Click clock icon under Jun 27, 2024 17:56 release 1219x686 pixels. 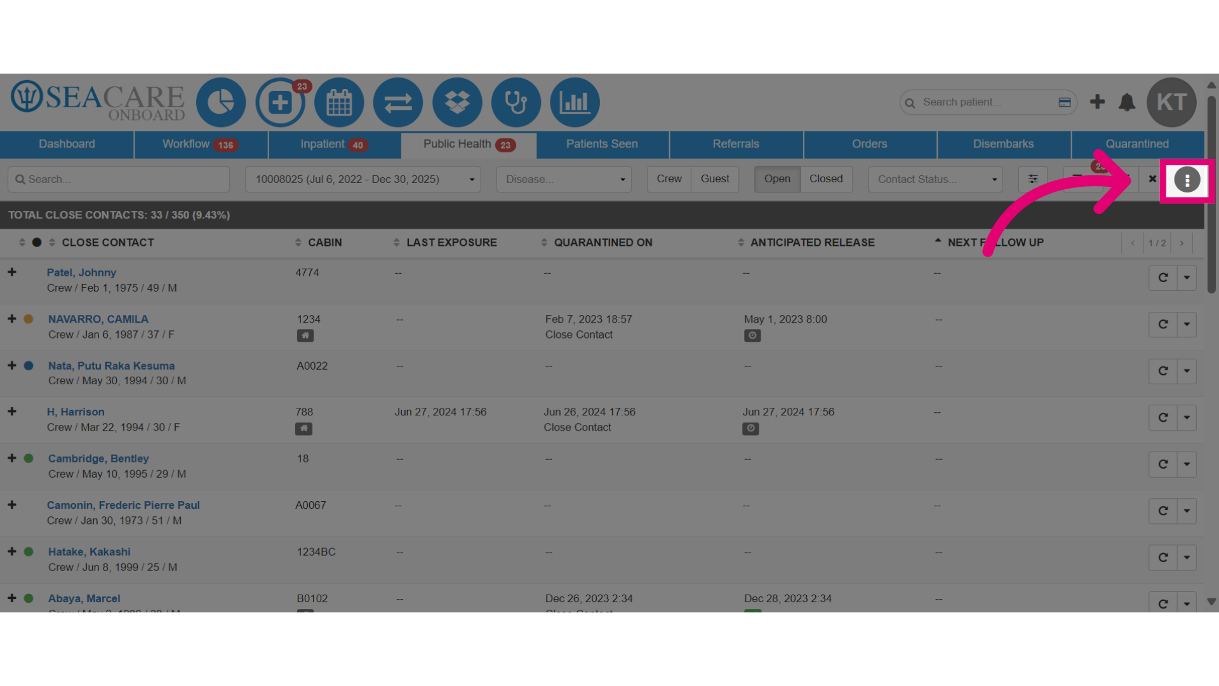tap(750, 429)
